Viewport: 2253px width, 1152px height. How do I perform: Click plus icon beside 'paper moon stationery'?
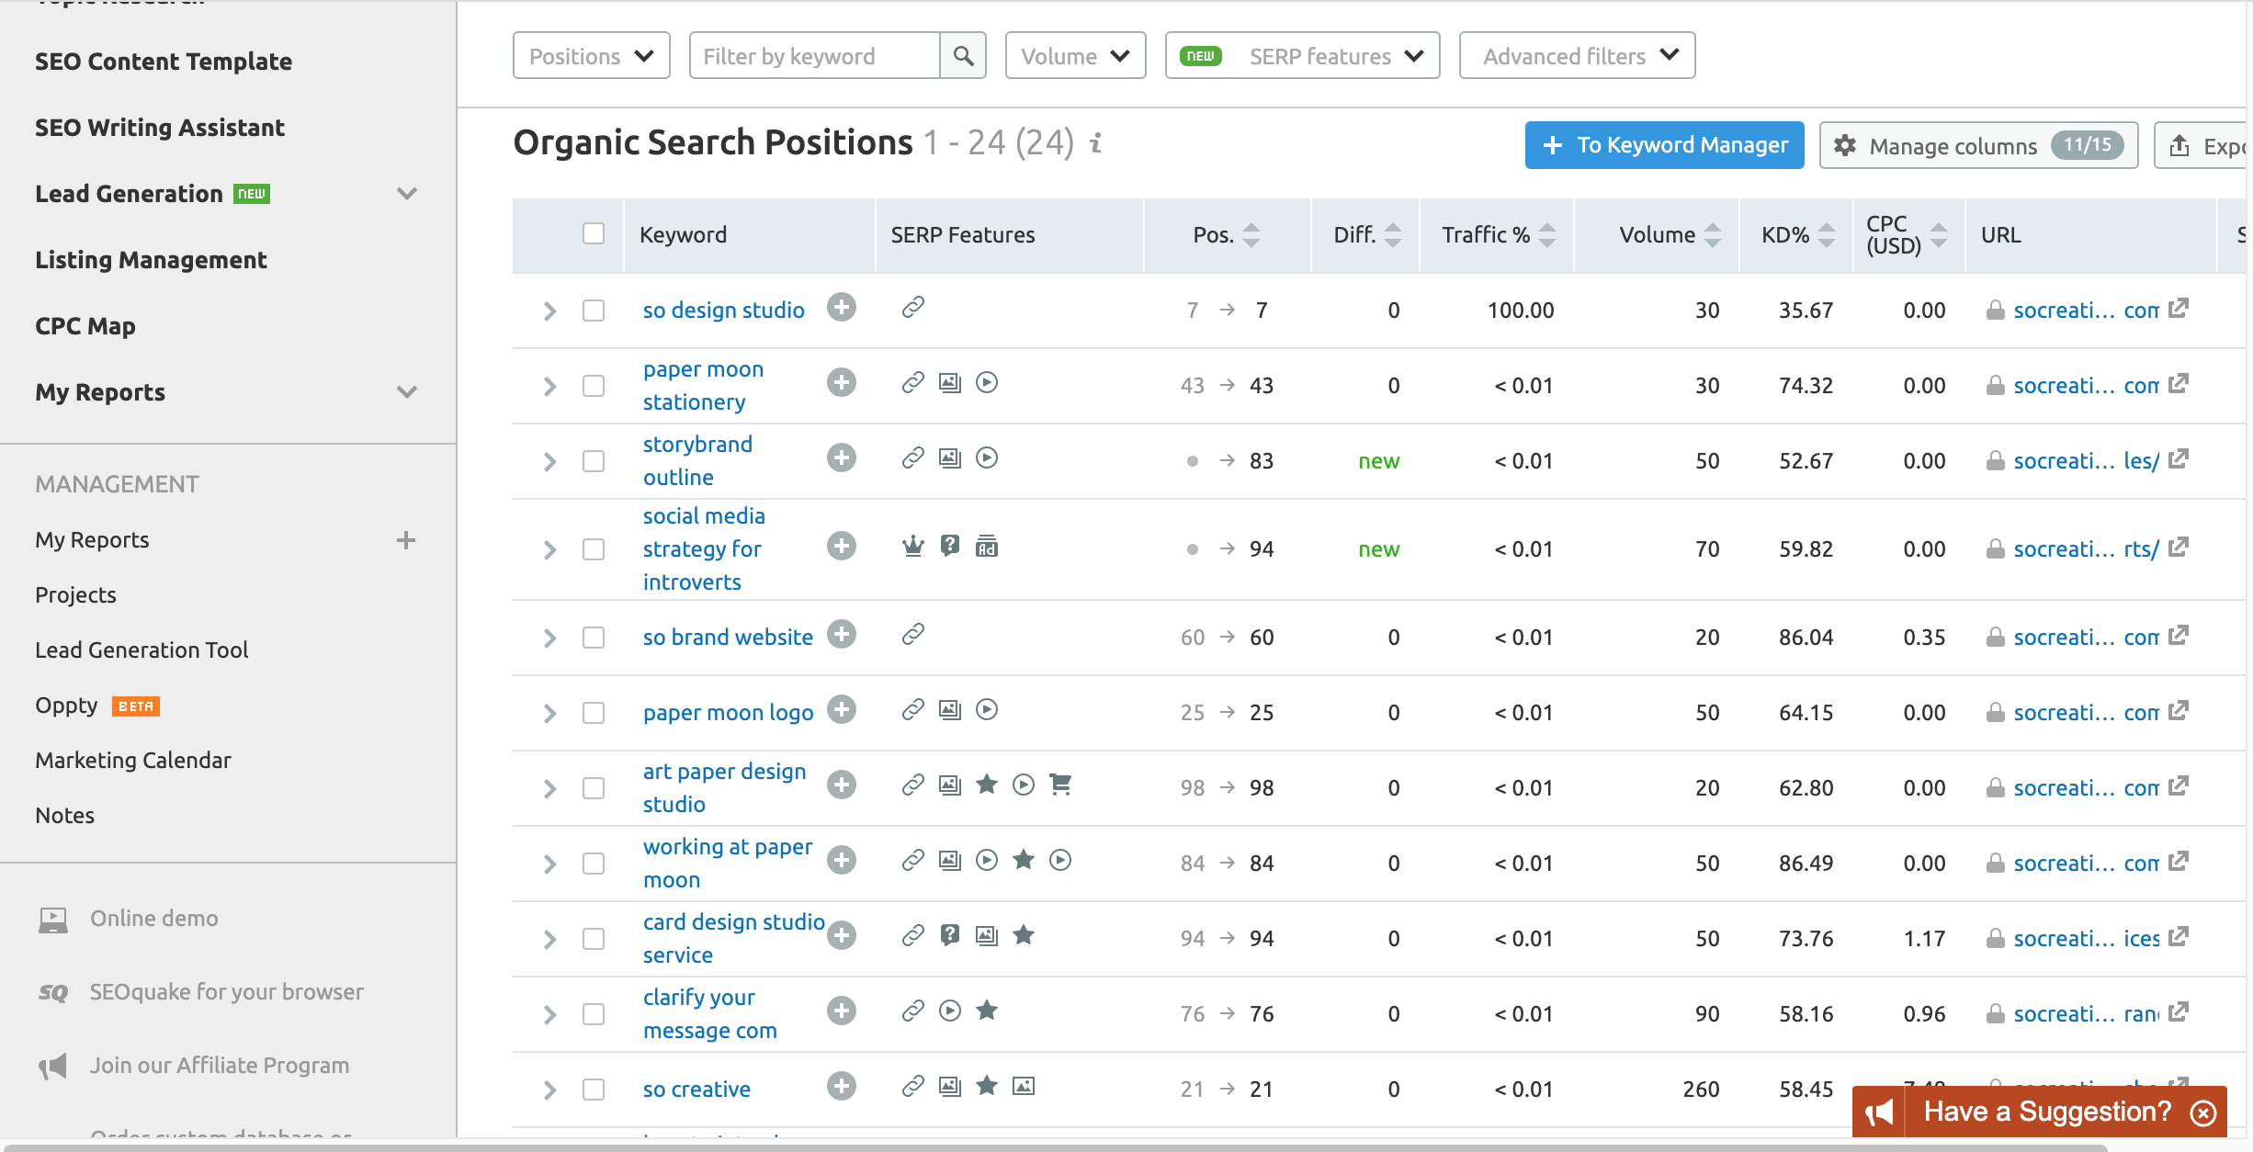tap(841, 382)
